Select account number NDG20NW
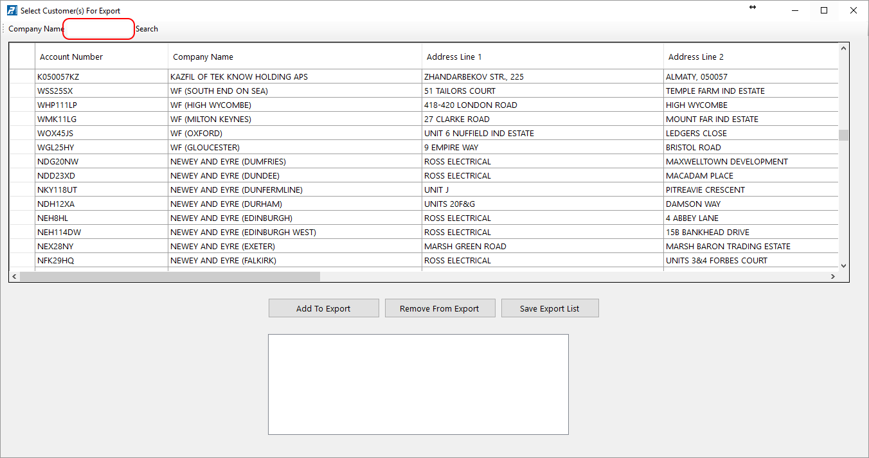Screen dimensions: 869x458 102,161
